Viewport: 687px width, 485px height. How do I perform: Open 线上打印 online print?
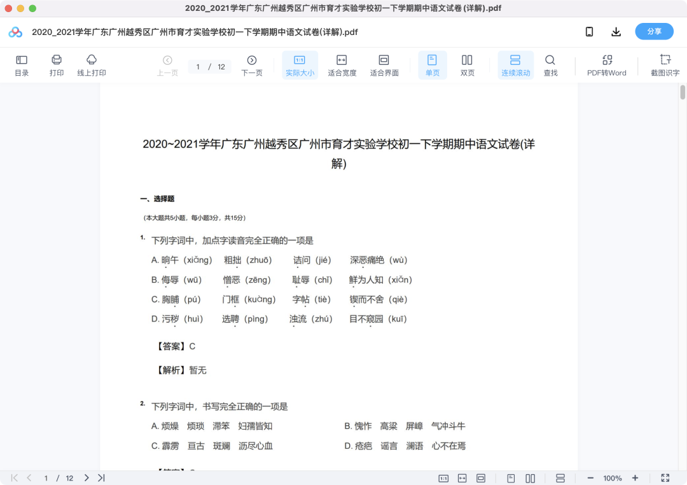click(x=92, y=66)
